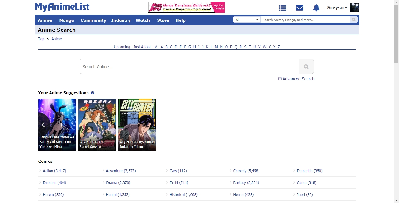Image resolution: width=399 pixels, height=203 pixels.
Task: Open City Hunter: The Secret Service thumbnail
Action: point(97,124)
